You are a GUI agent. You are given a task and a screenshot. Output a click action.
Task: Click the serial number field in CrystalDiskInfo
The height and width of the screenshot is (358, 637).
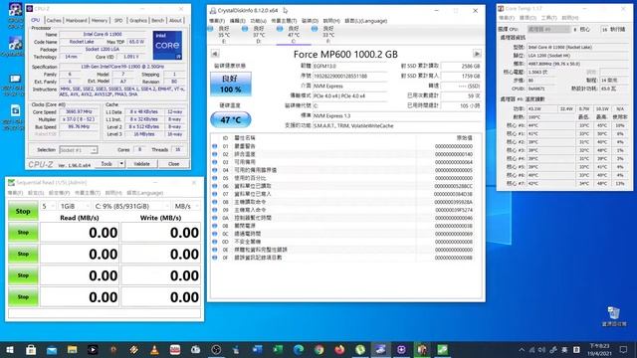pos(350,76)
